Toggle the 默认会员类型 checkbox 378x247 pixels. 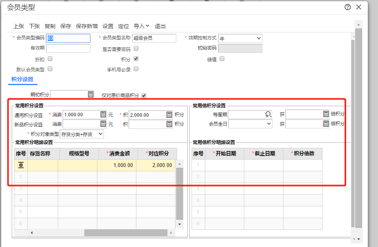pyautogui.click(x=50, y=69)
